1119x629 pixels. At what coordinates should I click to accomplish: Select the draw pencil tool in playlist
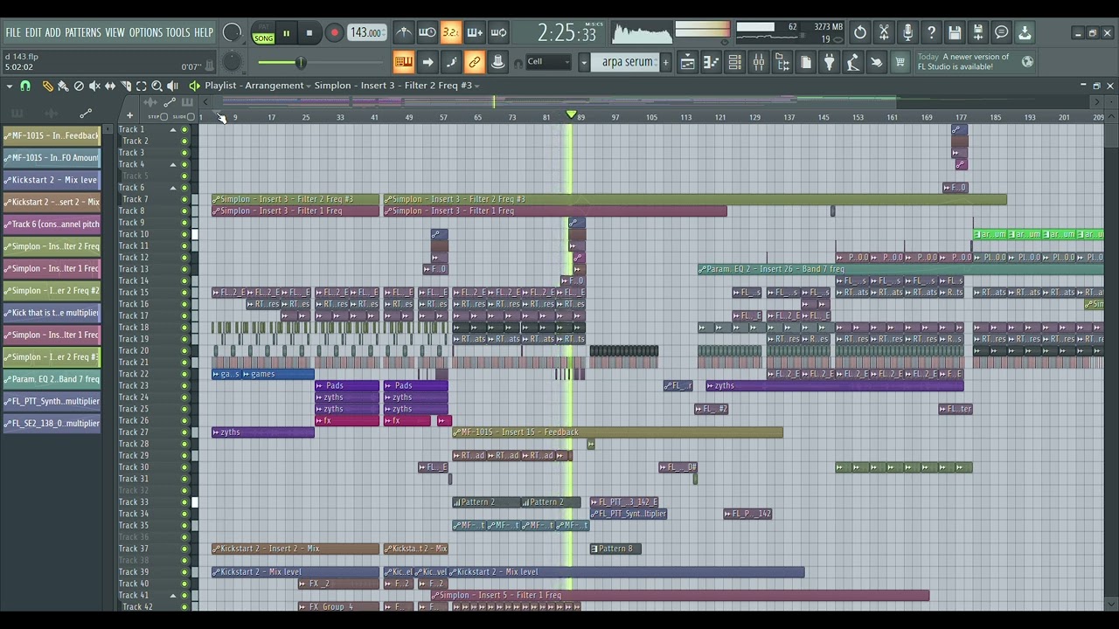click(48, 86)
